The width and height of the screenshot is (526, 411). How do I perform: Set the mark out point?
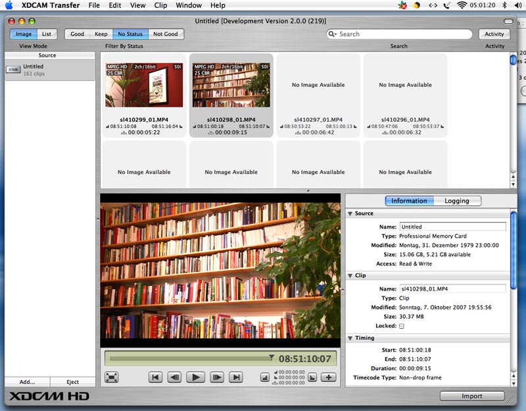[x=312, y=377]
